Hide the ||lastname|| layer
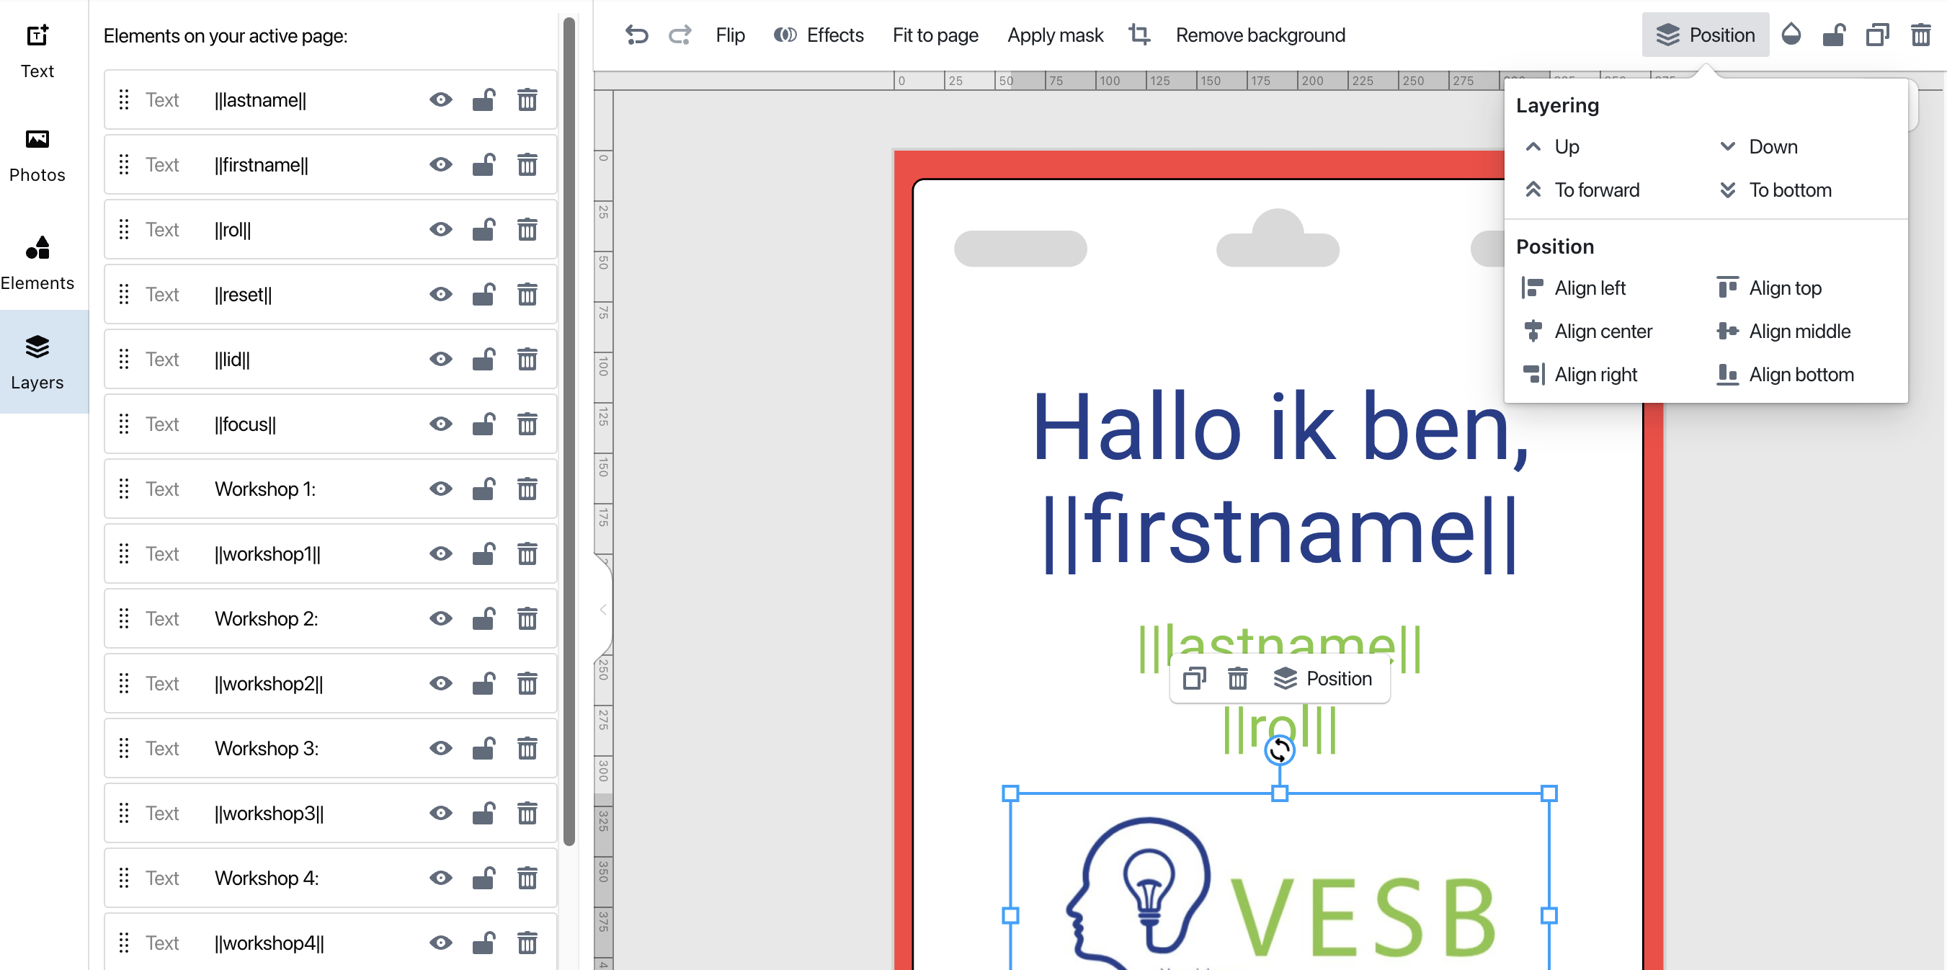This screenshot has height=970, width=1947. pyautogui.click(x=441, y=99)
